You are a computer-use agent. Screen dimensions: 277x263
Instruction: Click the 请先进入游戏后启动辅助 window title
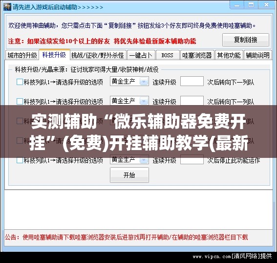point(58,7)
